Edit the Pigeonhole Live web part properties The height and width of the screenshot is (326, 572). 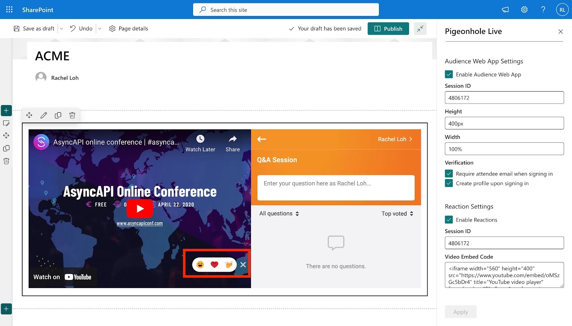coord(43,115)
